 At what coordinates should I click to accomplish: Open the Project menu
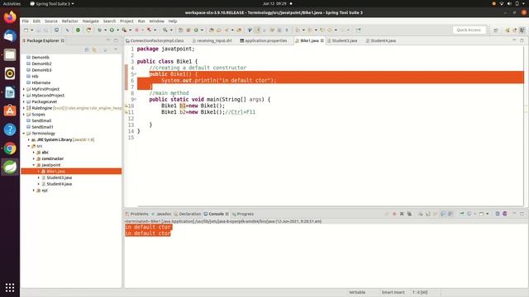pos(126,21)
